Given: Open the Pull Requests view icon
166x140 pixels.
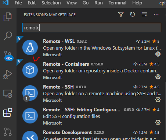Looking at the screenshot, I should (8, 132).
